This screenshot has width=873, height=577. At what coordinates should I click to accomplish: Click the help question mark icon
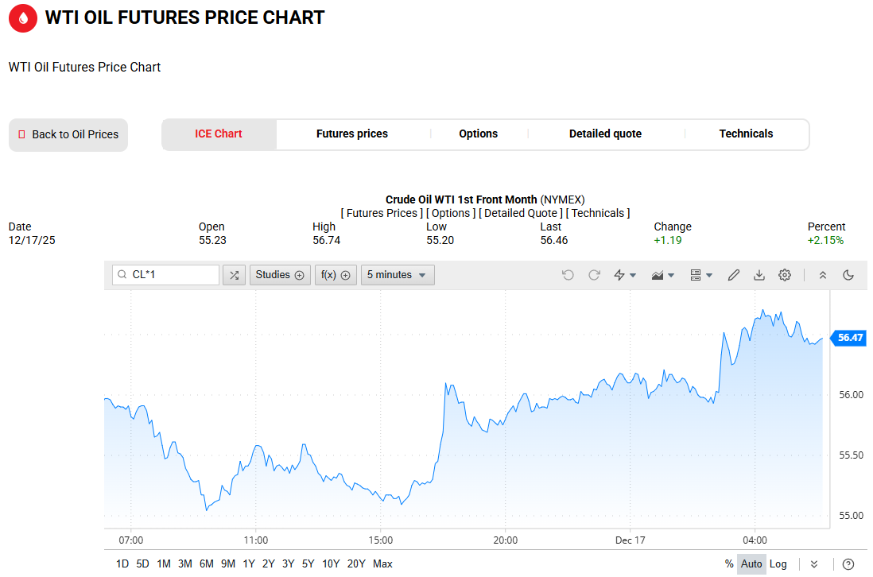point(848,564)
